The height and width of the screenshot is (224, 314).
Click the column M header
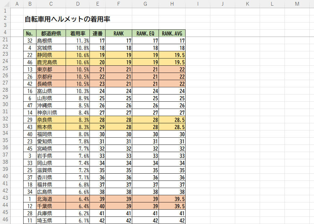coord(297,4)
